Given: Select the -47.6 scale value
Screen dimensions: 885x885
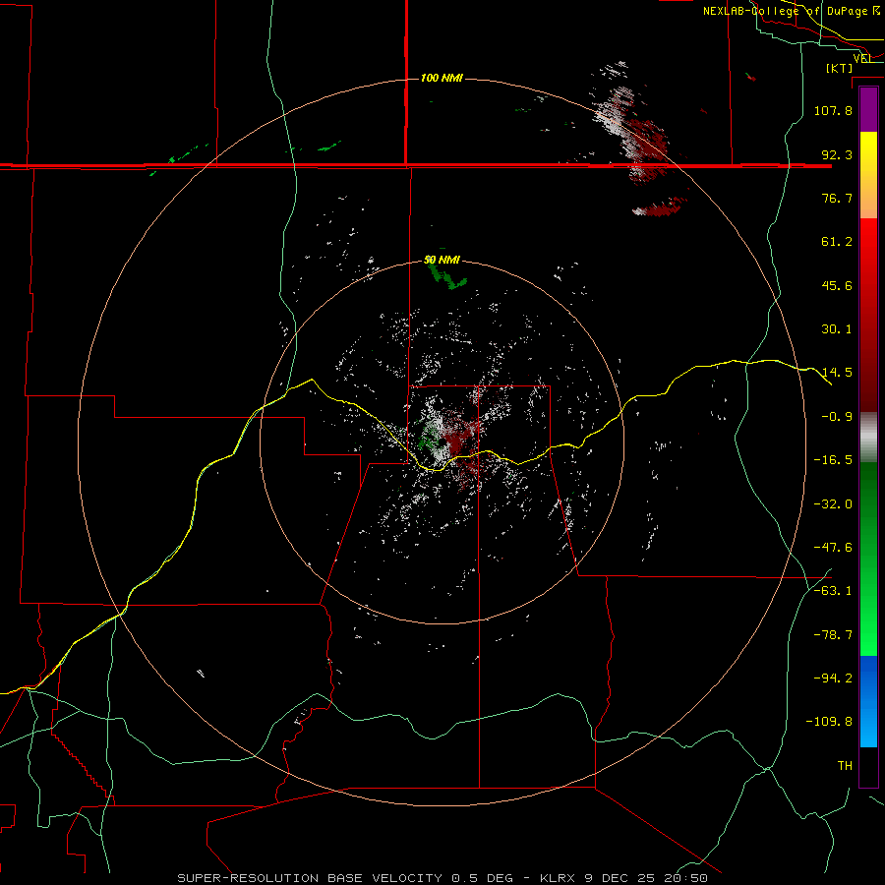Looking at the screenshot, I should pos(833,548).
